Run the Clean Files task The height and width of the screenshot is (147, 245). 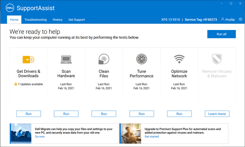[x=104, y=114]
